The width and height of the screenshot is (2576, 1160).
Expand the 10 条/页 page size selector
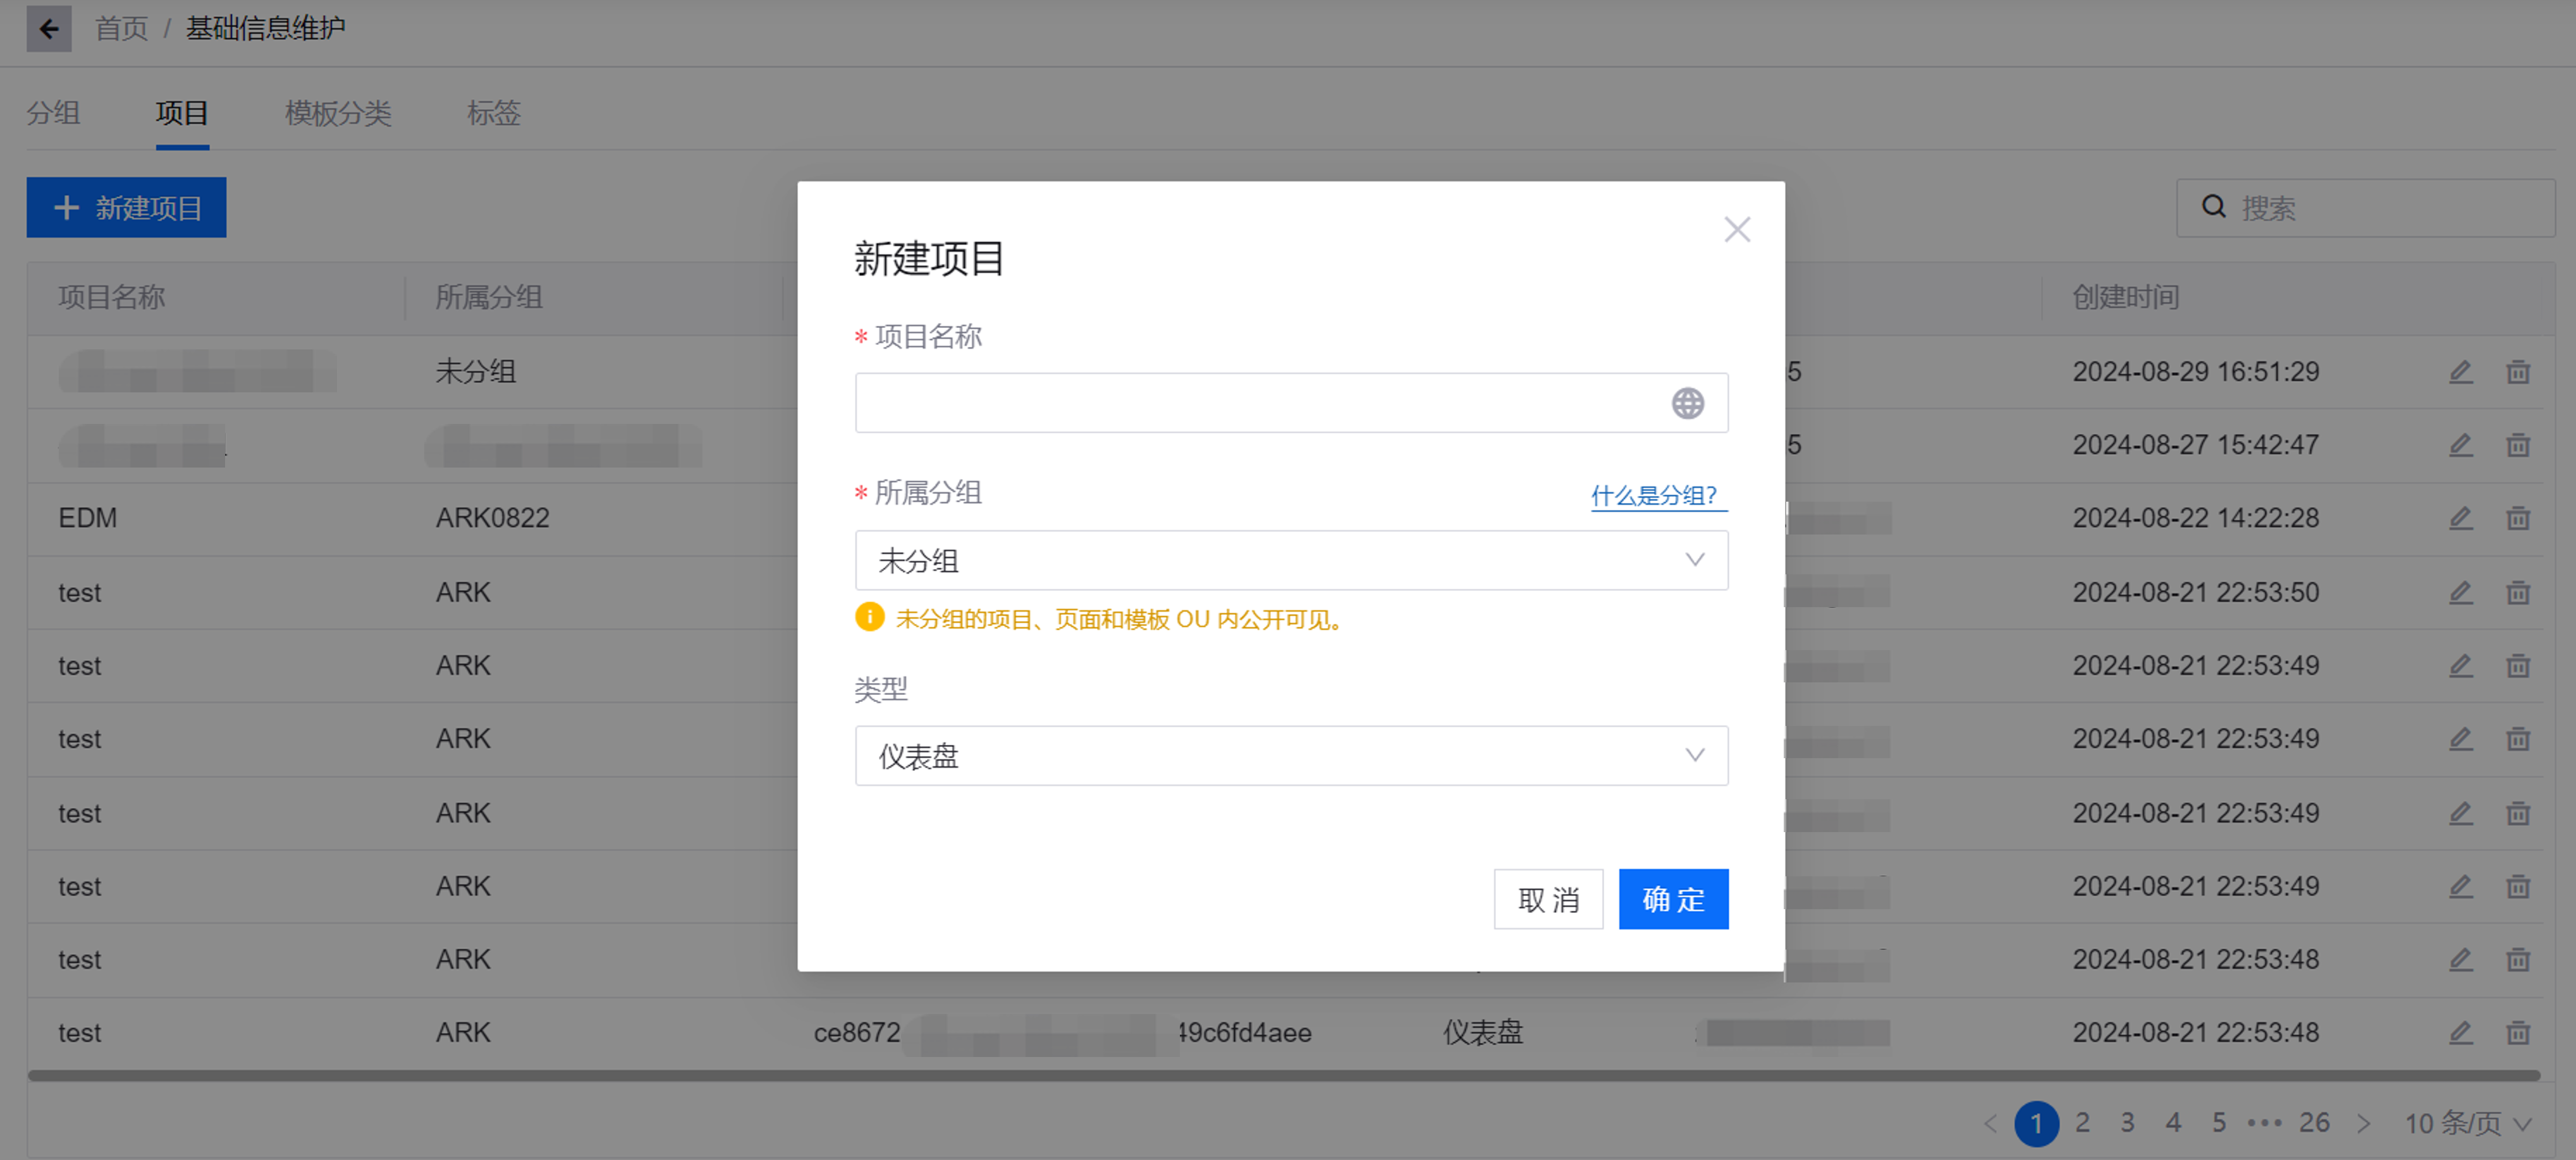click(2467, 1123)
